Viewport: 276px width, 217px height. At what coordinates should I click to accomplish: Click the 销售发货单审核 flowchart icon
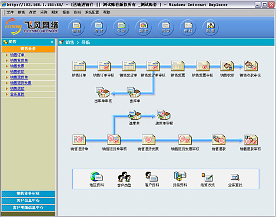(x=153, y=66)
